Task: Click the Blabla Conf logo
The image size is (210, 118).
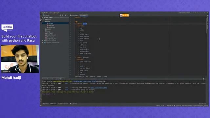Action: (x=7, y=28)
